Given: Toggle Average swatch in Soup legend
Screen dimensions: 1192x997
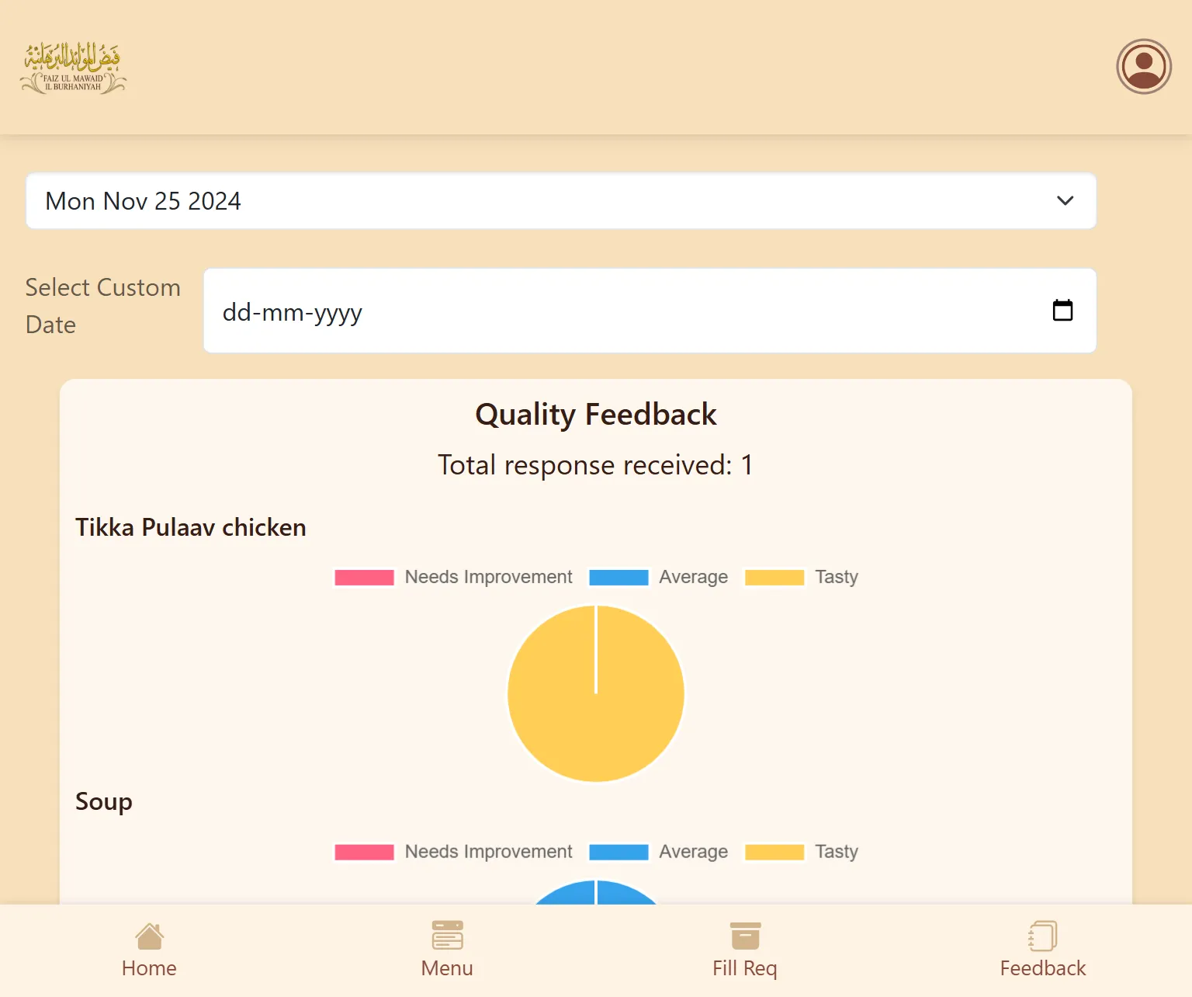Looking at the screenshot, I should click(x=619, y=853).
